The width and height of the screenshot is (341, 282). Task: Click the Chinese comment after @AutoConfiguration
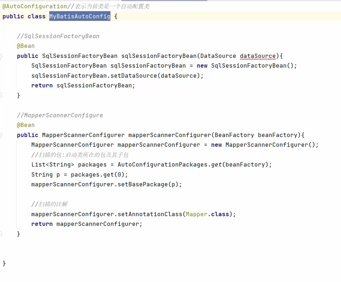click(109, 6)
